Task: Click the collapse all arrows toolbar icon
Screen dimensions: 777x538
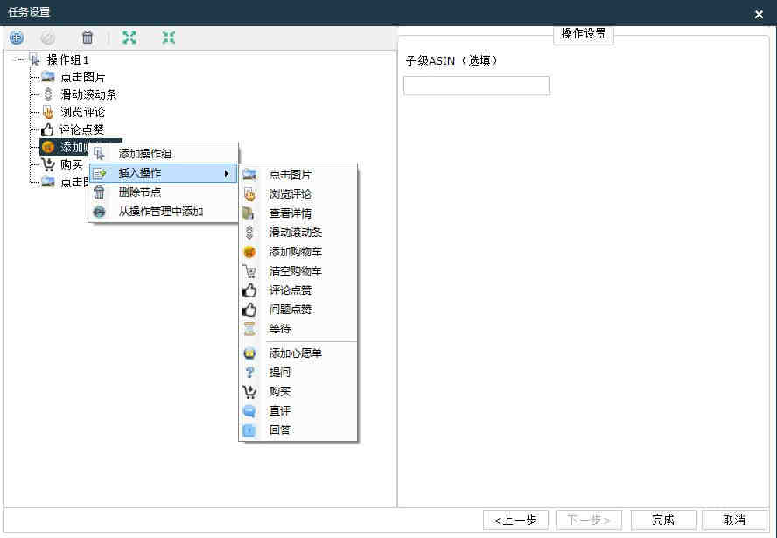Action: point(169,38)
